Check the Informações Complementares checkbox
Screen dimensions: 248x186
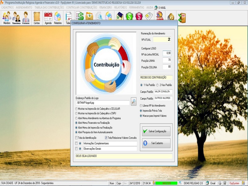pyautogui.click(x=76, y=143)
